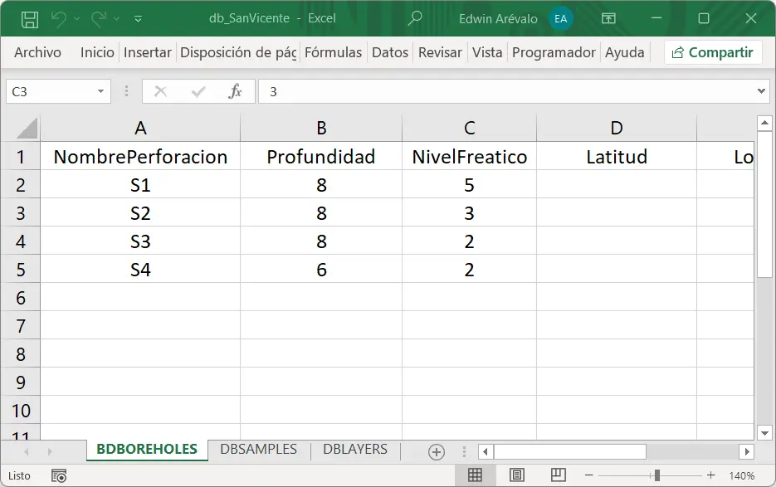
Task: Click the Profundidad header cell
Action: [x=321, y=157]
